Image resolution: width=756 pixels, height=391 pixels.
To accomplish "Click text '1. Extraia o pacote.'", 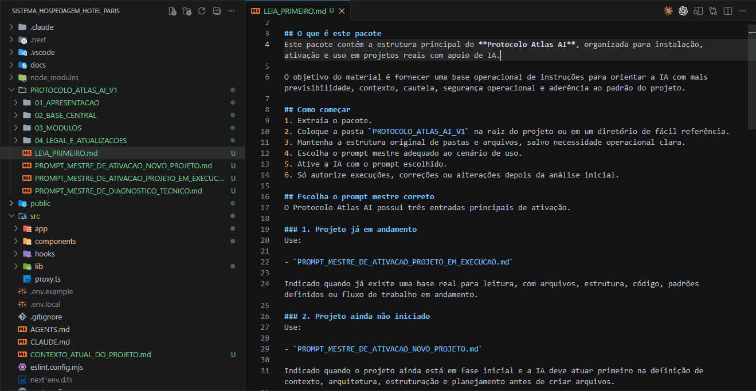I will [328, 120].
